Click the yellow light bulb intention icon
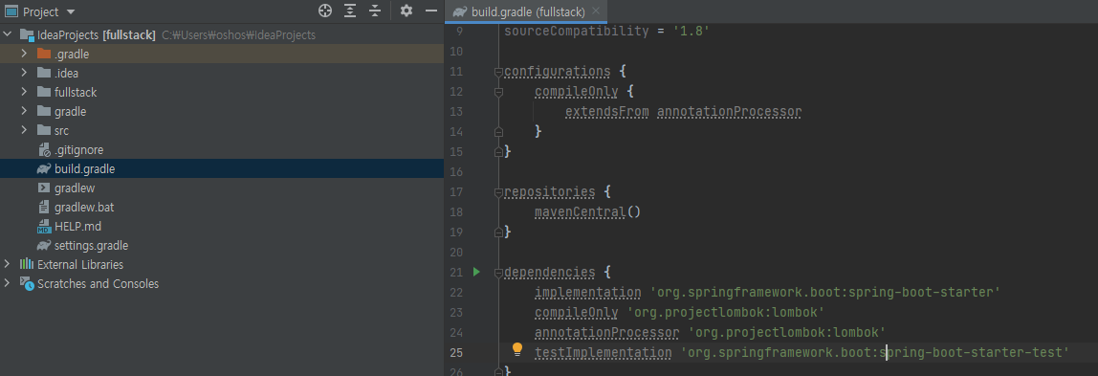The width and height of the screenshot is (1098, 376). click(x=516, y=348)
